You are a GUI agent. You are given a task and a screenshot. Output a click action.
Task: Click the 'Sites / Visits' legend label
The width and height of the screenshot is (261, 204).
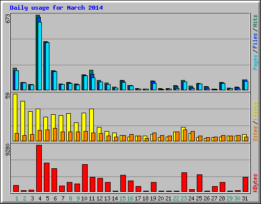[x=255, y=121]
